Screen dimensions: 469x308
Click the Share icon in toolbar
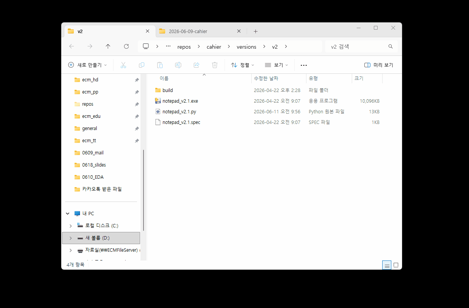[x=196, y=65]
